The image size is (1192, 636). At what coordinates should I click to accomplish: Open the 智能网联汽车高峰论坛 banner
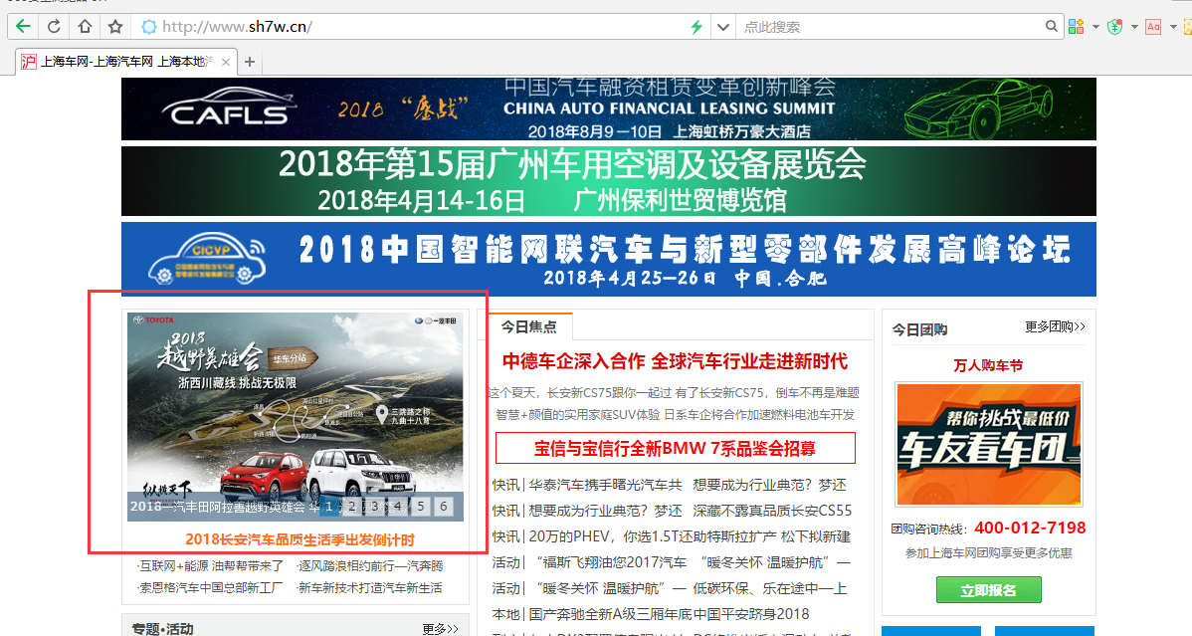pos(608,259)
